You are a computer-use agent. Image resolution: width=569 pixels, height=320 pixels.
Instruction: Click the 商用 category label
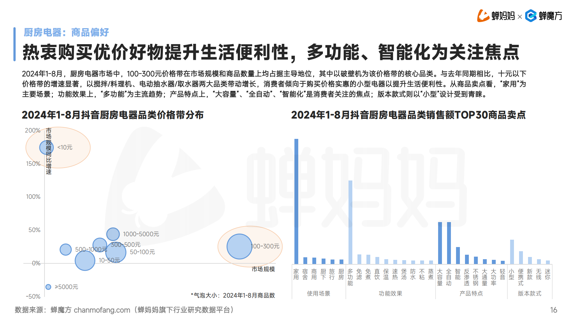[314, 275]
